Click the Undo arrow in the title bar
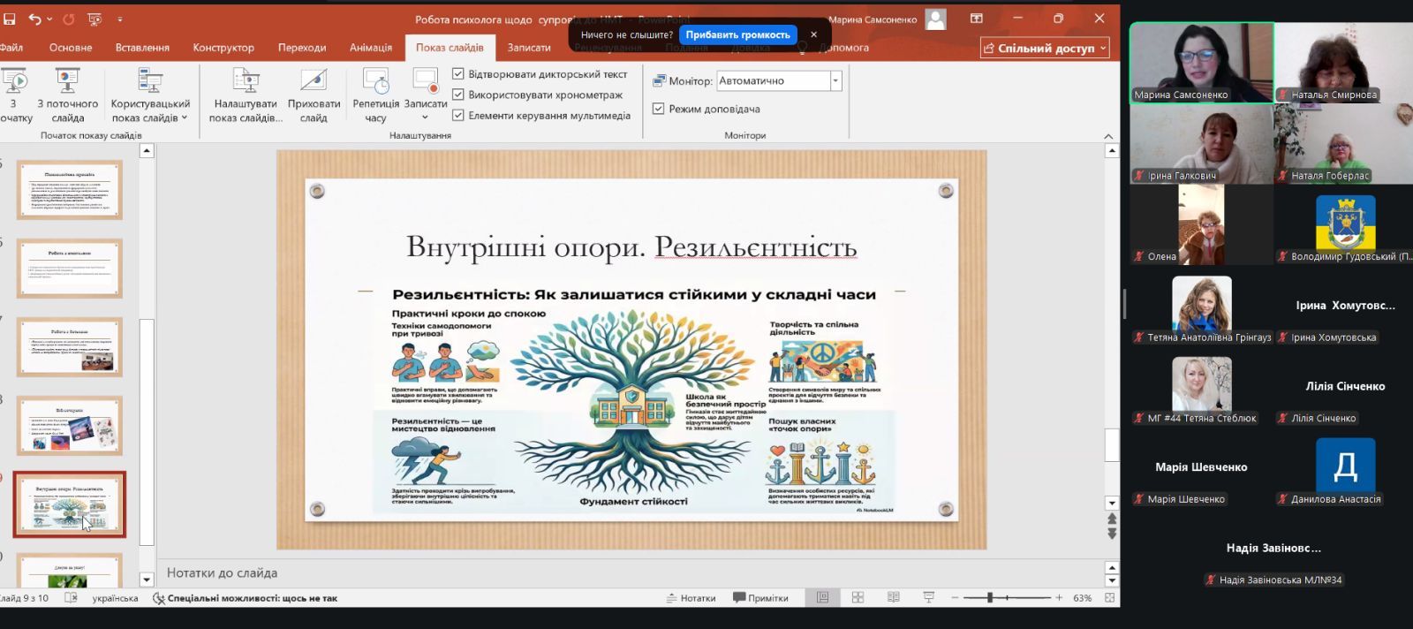 (x=34, y=19)
